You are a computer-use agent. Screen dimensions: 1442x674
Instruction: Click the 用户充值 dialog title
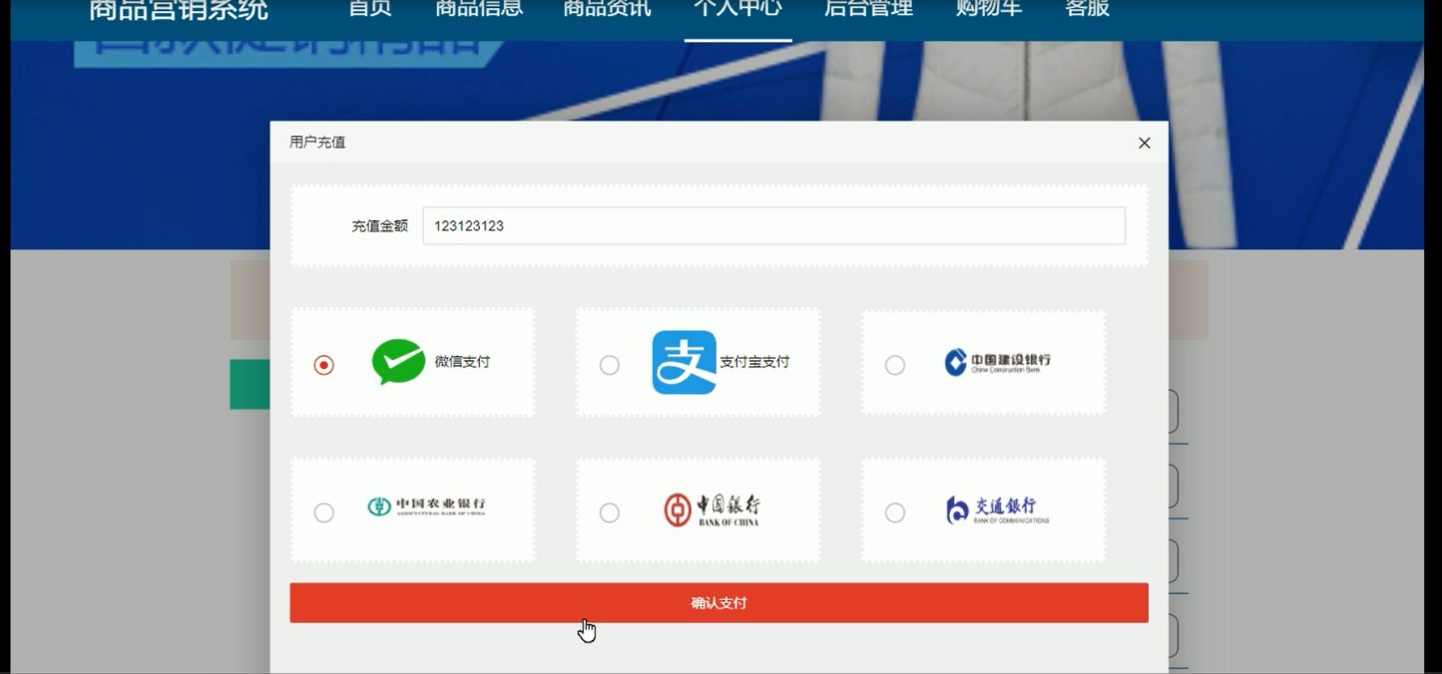[x=317, y=143]
